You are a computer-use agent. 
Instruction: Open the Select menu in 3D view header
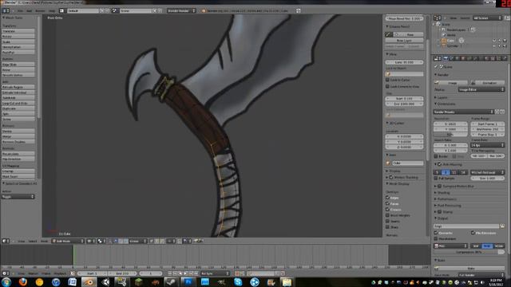point(32,241)
